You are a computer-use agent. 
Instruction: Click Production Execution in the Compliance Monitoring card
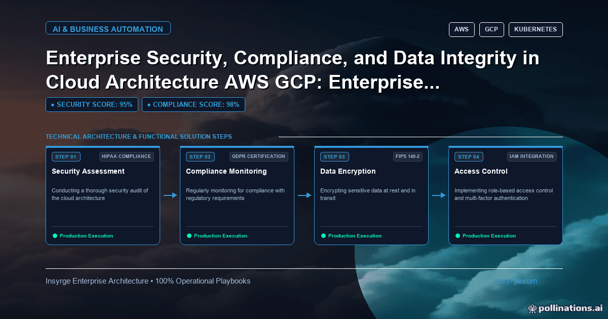(x=221, y=236)
